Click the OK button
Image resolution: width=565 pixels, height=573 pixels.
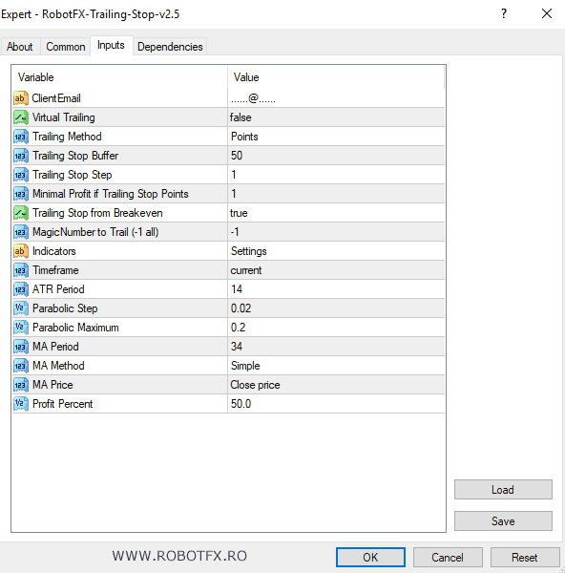(x=370, y=558)
